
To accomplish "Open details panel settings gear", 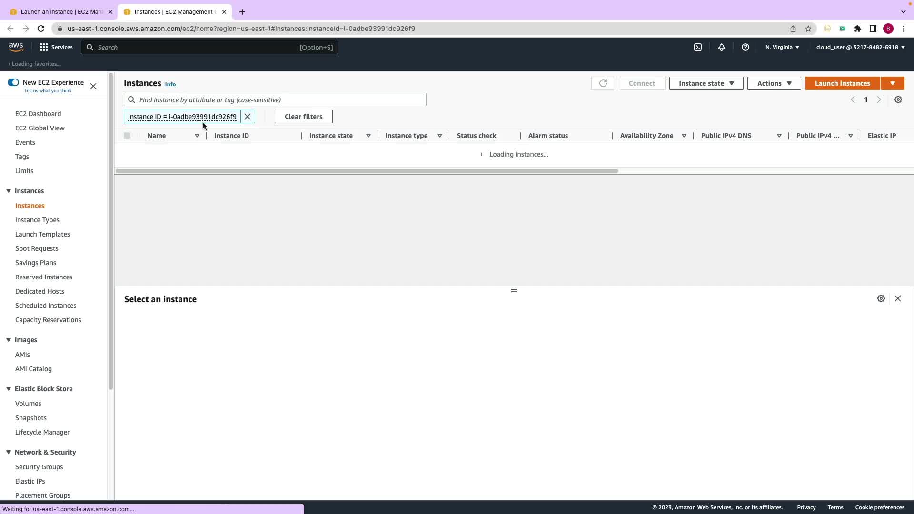I will click(x=881, y=298).
